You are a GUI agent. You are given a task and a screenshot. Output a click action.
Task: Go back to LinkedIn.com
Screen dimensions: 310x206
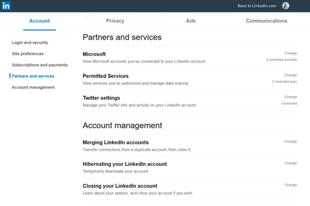257,6
